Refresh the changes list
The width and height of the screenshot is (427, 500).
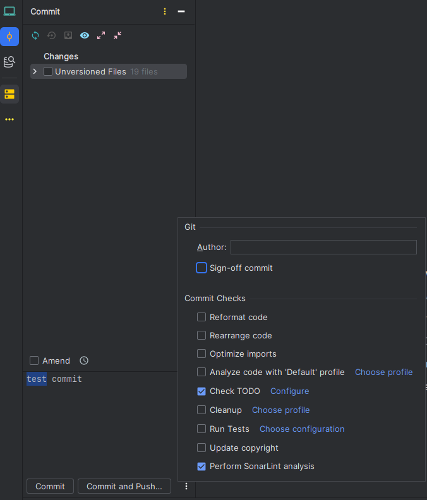click(x=35, y=35)
